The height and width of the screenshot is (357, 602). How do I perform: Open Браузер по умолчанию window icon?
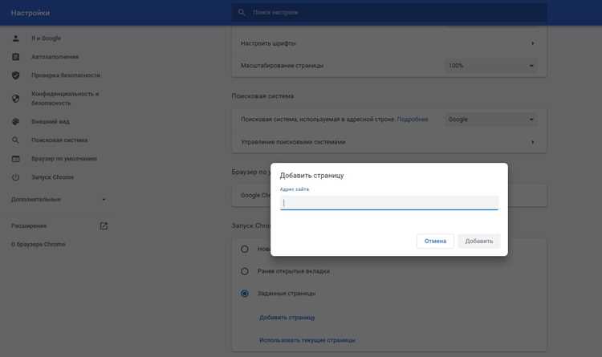click(16, 159)
